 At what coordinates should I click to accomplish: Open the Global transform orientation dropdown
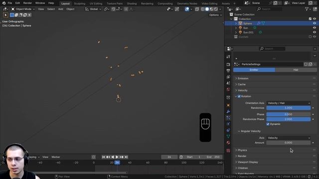click(x=93, y=9)
